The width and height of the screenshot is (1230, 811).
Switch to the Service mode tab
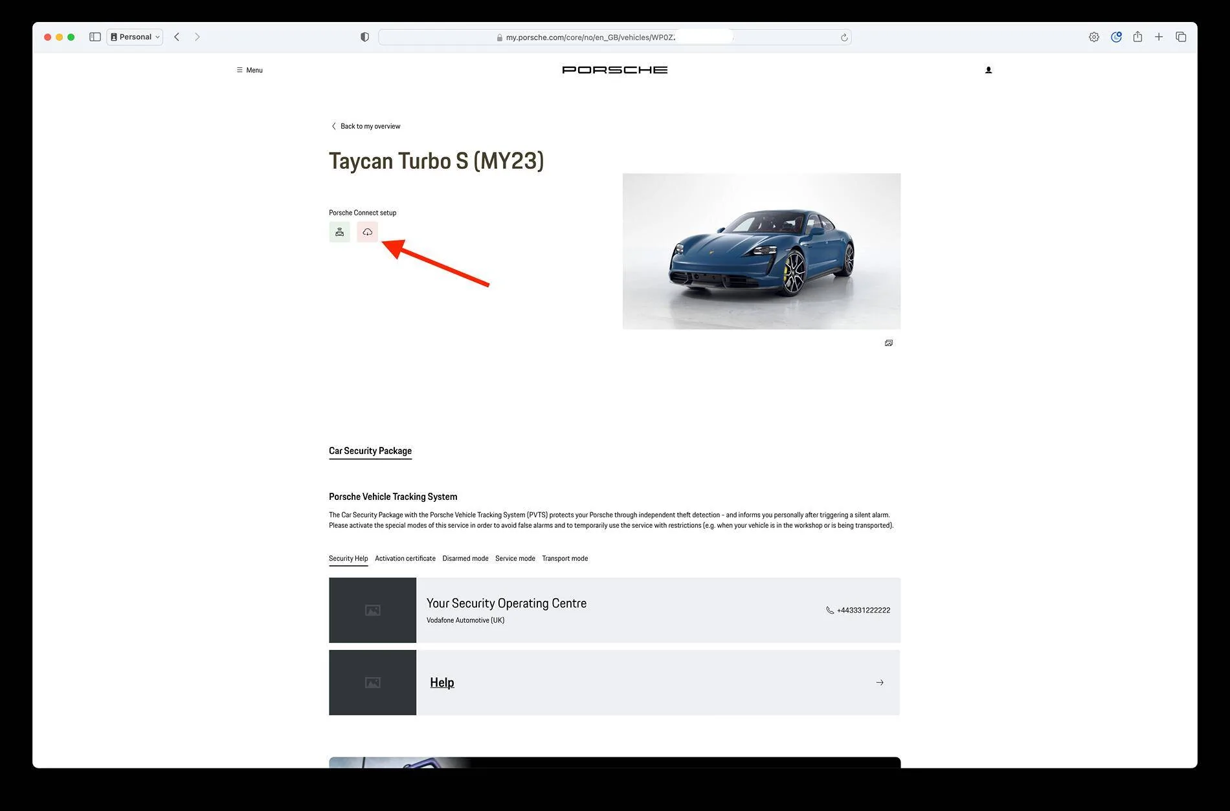pos(515,559)
